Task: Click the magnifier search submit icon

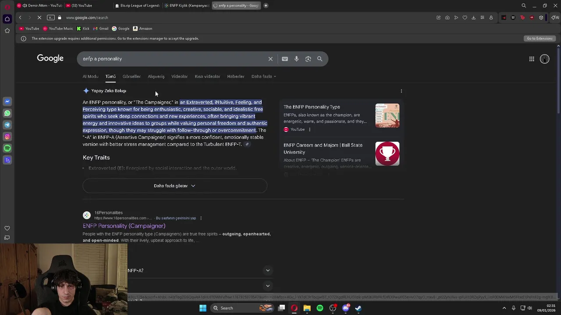Action: [x=320, y=59]
